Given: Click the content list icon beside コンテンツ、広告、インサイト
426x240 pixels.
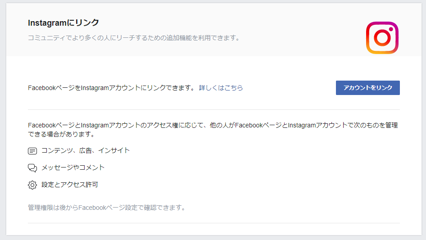Looking at the screenshot, I should [x=32, y=151].
